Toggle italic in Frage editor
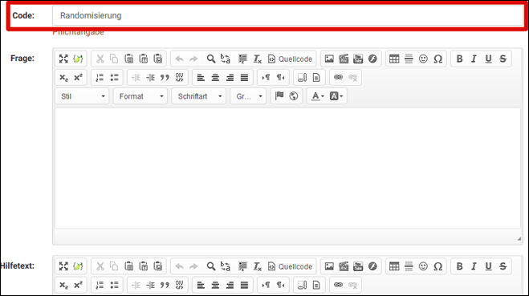Image resolution: width=529 pixels, height=296 pixels. tap(474, 59)
